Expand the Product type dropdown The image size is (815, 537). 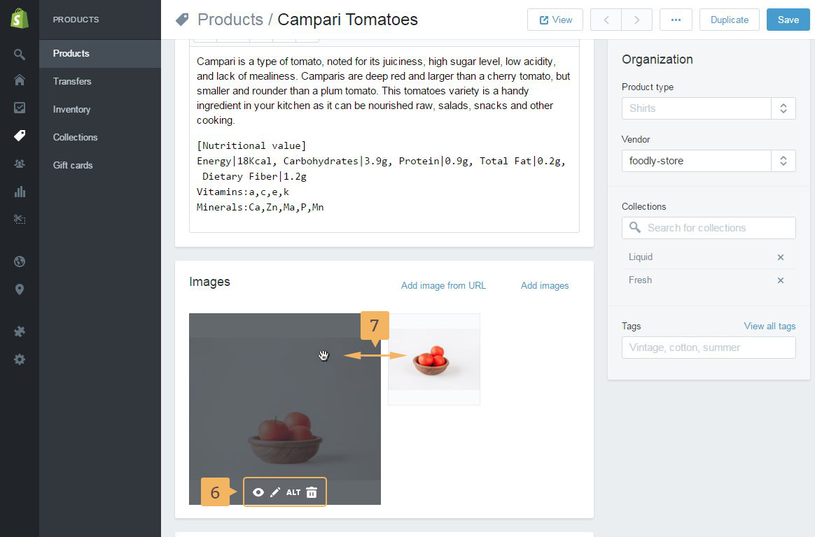point(783,108)
